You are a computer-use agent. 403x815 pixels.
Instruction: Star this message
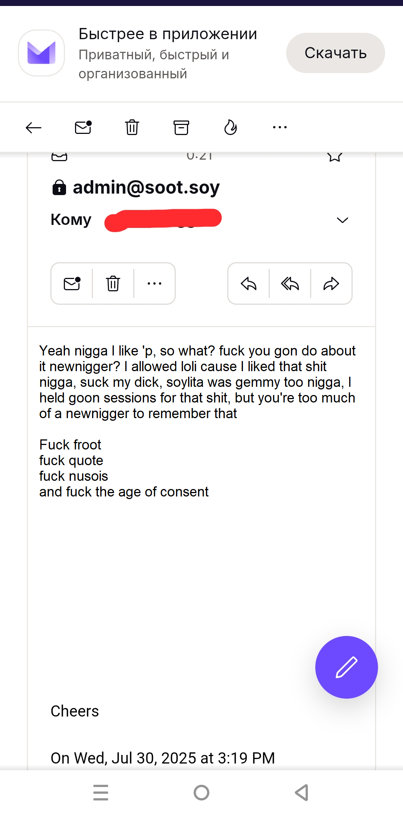(x=335, y=156)
